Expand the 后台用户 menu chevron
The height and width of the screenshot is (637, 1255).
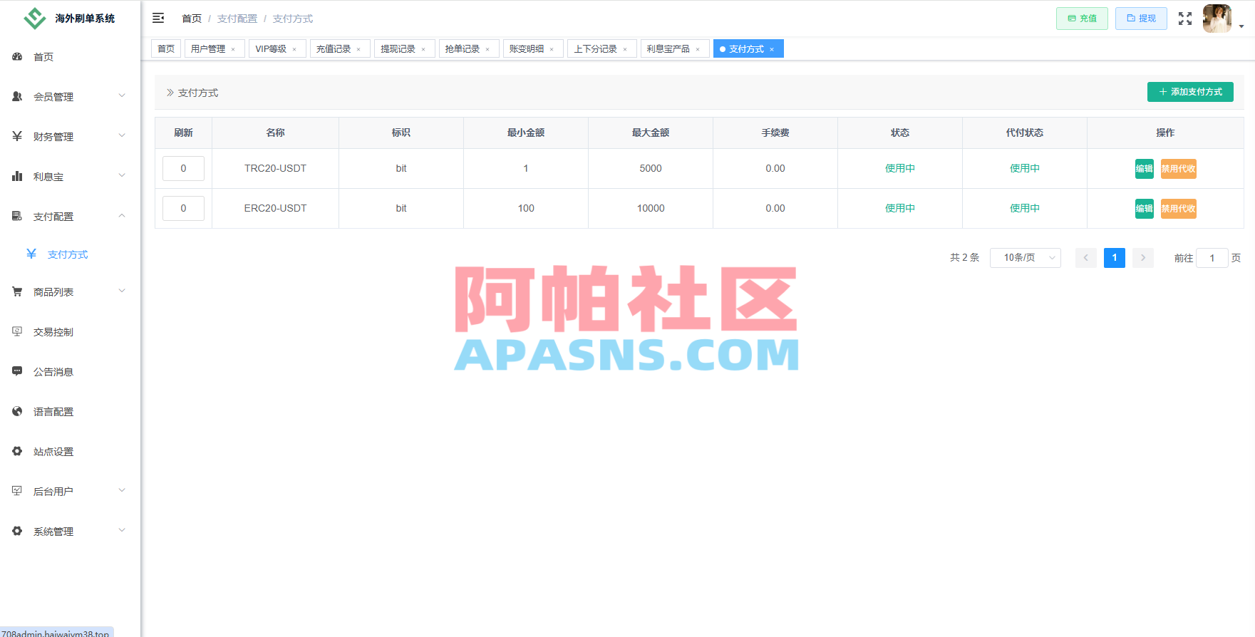click(122, 490)
